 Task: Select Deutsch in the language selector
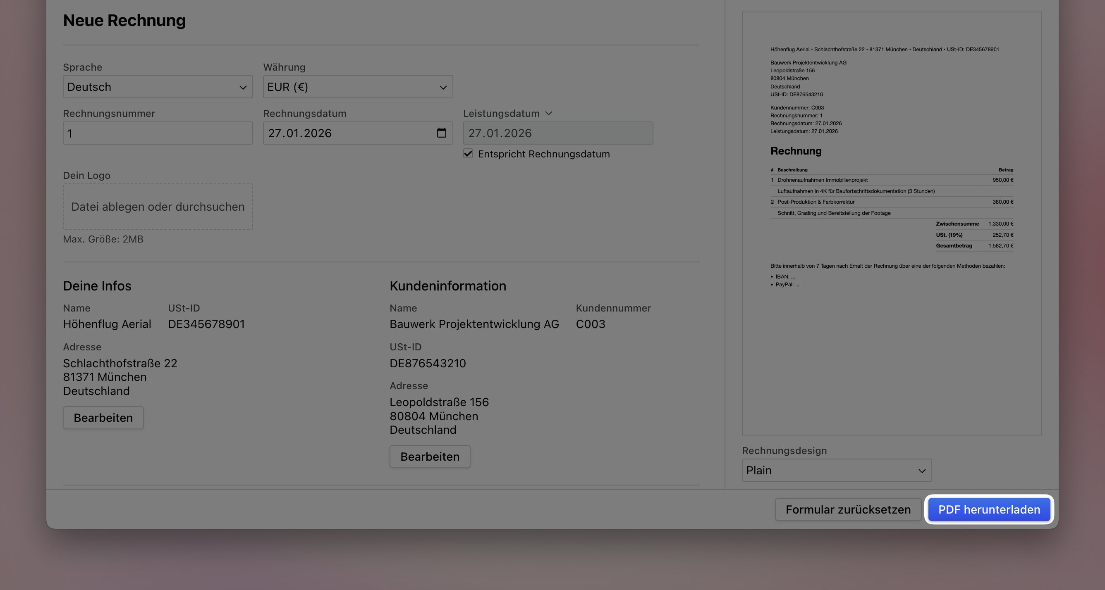[x=158, y=87]
